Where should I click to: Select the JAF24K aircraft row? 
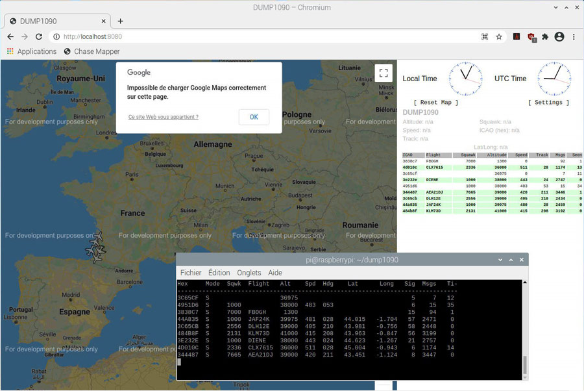pos(492,205)
